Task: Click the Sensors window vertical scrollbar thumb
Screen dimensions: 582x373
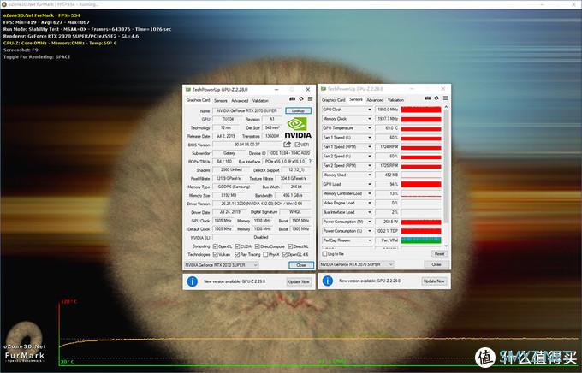Action: 446,165
